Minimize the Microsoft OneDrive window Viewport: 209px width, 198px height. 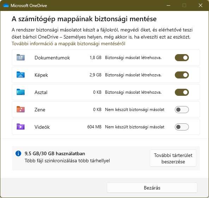168,6
